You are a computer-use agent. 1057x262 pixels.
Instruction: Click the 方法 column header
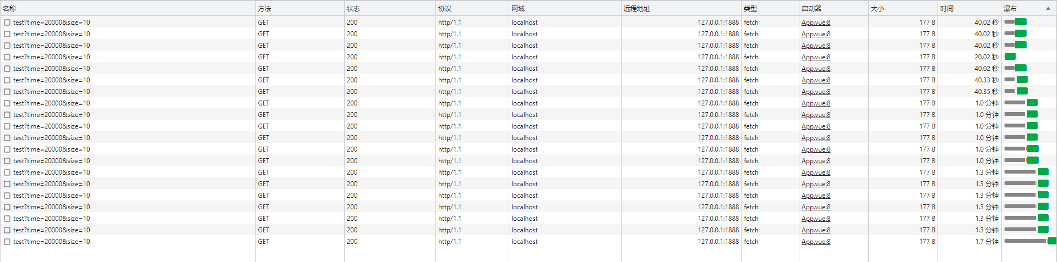coord(264,8)
